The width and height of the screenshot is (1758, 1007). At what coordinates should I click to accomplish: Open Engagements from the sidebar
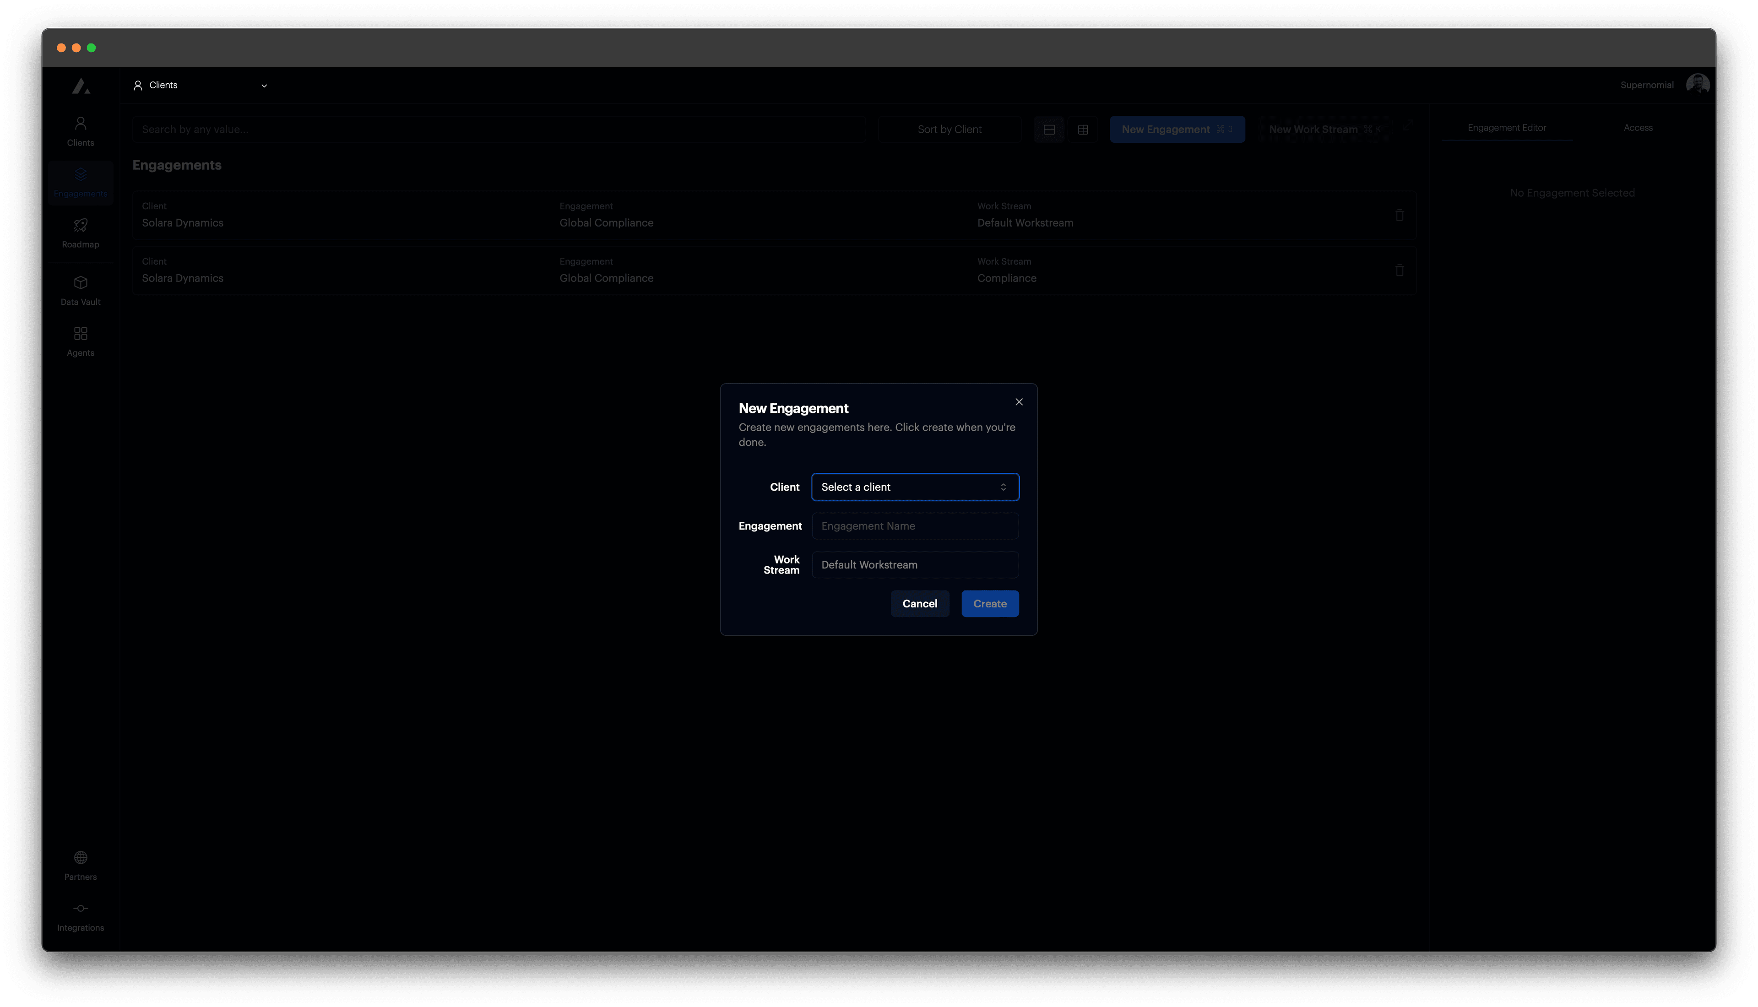[80, 182]
